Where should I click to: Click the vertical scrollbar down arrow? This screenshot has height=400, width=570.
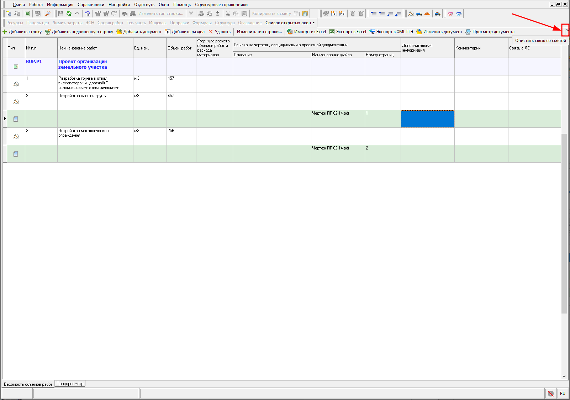click(564, 376)
